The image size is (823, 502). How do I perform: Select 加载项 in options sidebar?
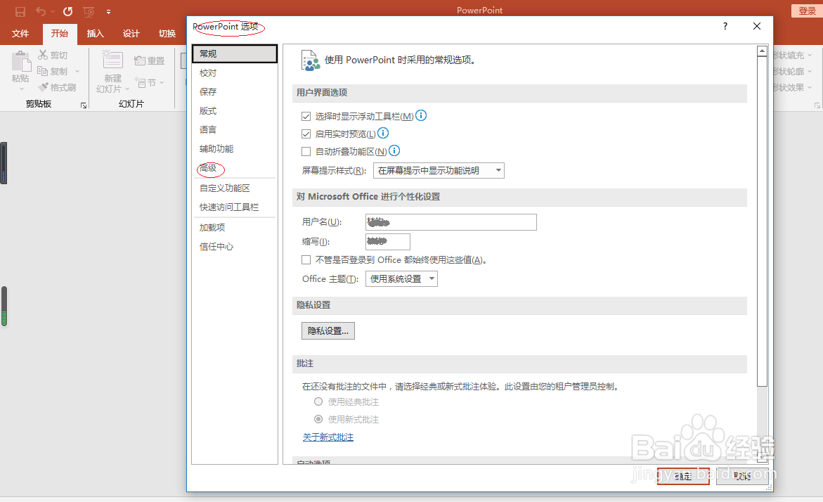[235, 227]
